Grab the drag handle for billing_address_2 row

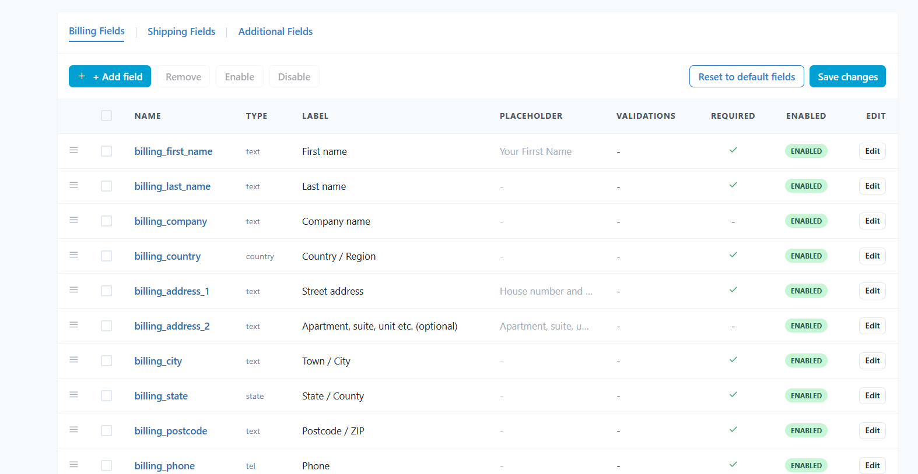click(x=73, y=325)
